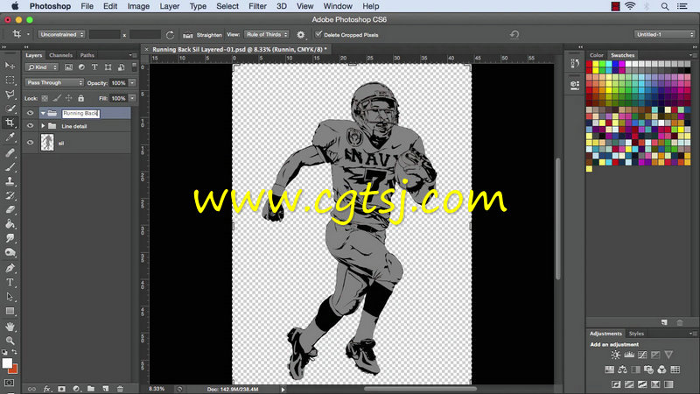Open the Opacity slider dropdown arrow
Viewport: 700px width, 394px height.
point(132,83)
